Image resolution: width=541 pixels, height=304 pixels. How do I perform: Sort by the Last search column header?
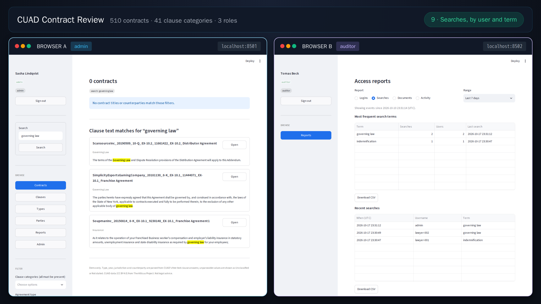[x=490, y=127]
